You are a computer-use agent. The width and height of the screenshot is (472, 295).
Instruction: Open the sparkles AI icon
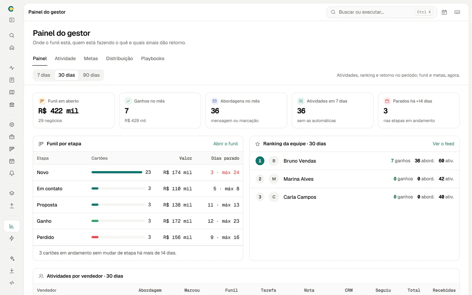(12, 258)
